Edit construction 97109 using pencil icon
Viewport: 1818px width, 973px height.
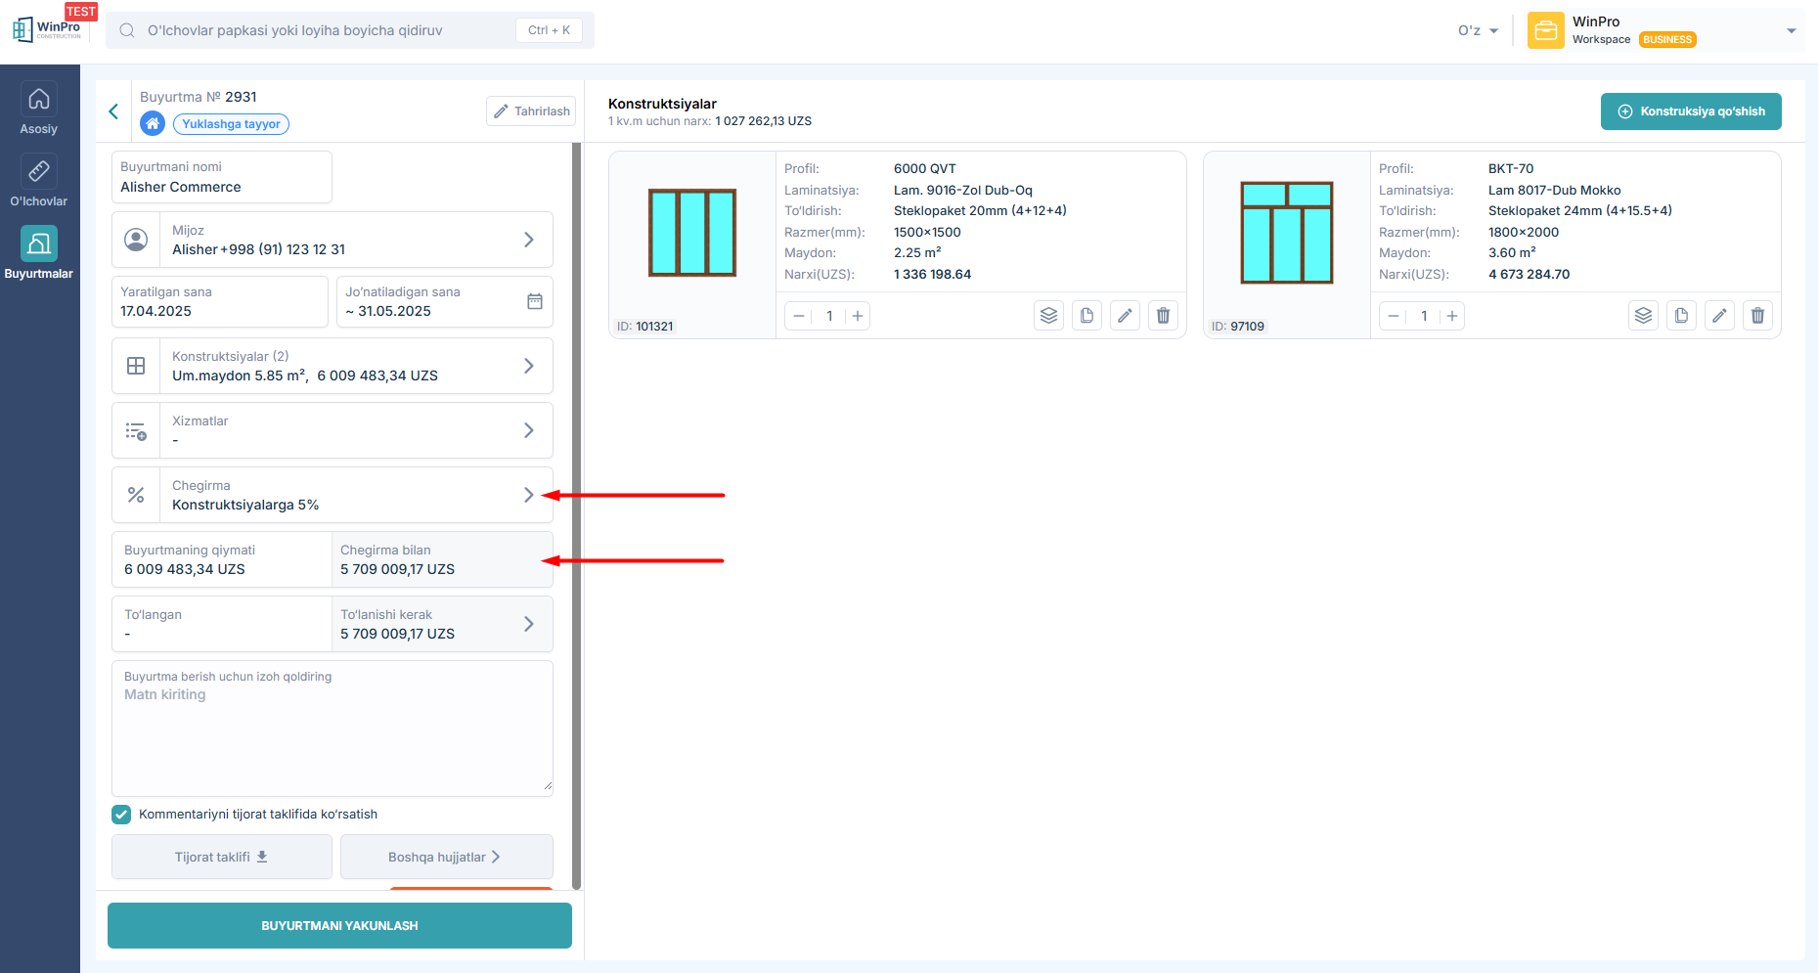[1718, 316]
